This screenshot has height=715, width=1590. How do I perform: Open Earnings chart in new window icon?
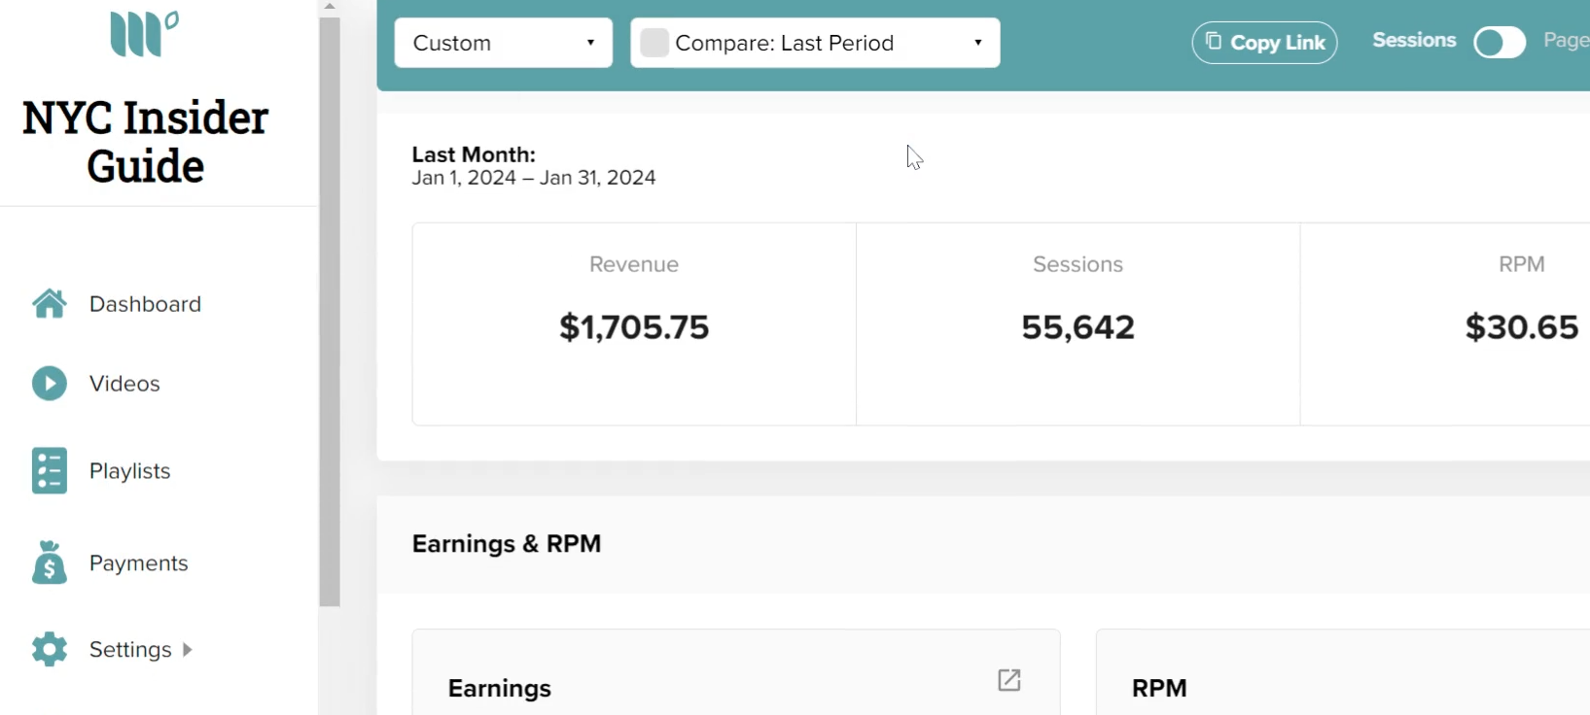pos(1009,680)
